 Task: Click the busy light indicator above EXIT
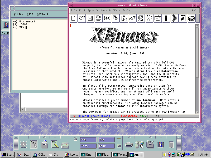[119, 139]
